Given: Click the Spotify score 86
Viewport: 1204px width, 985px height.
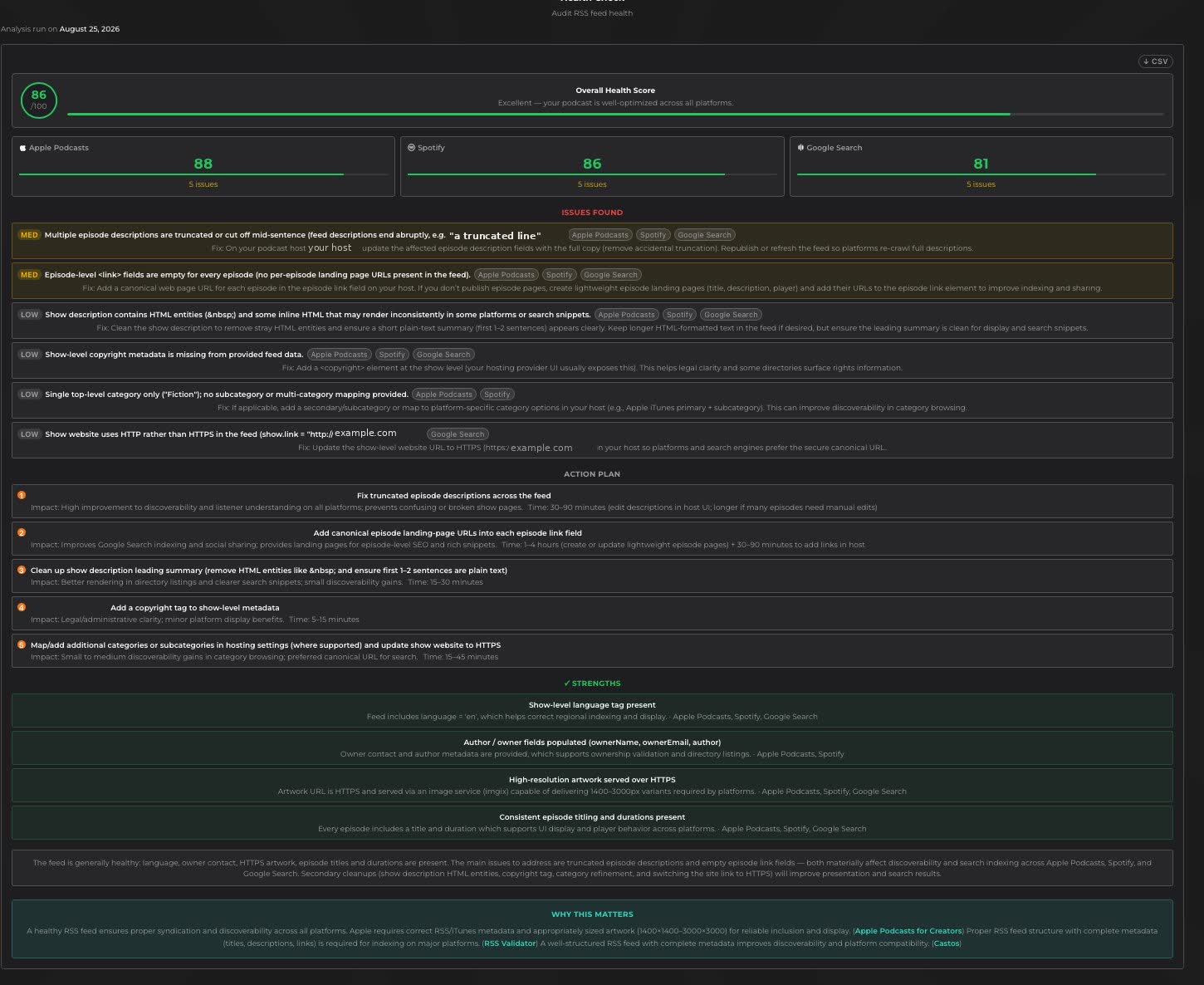Looking at the screenshot, I should (592, 164).
